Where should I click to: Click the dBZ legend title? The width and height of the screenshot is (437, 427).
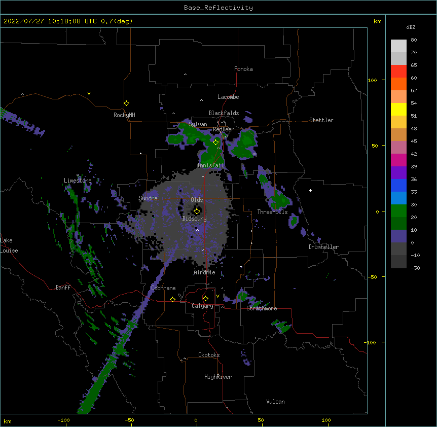coord(411,27)
